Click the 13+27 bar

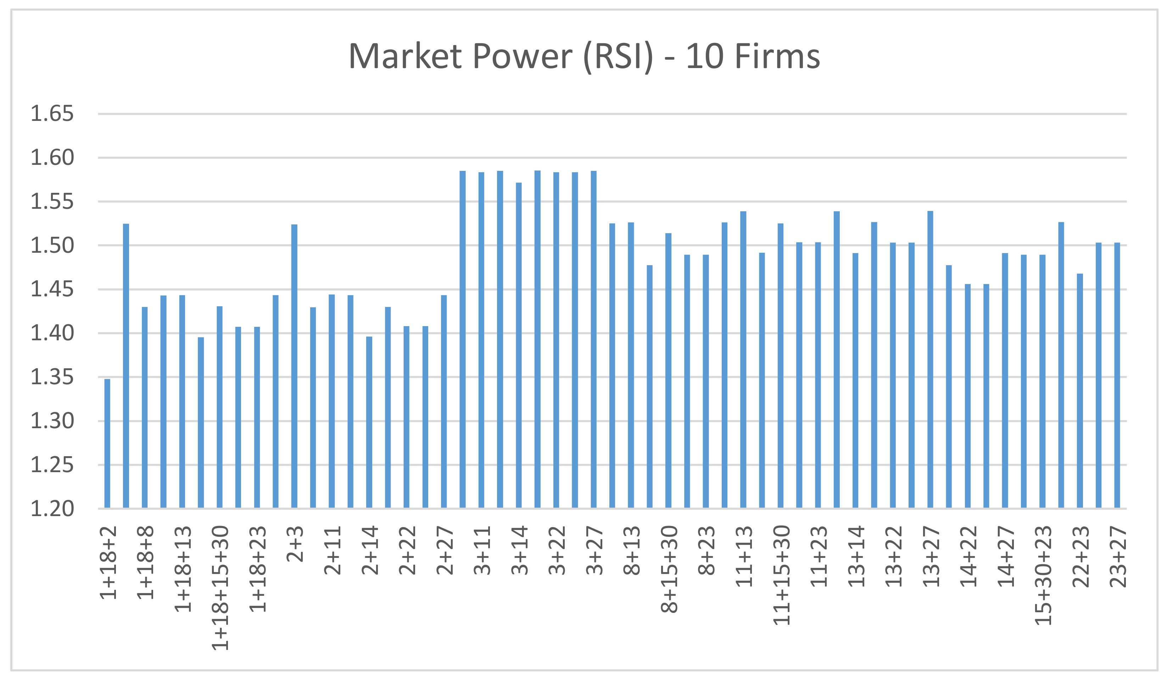tap(930, 359)
